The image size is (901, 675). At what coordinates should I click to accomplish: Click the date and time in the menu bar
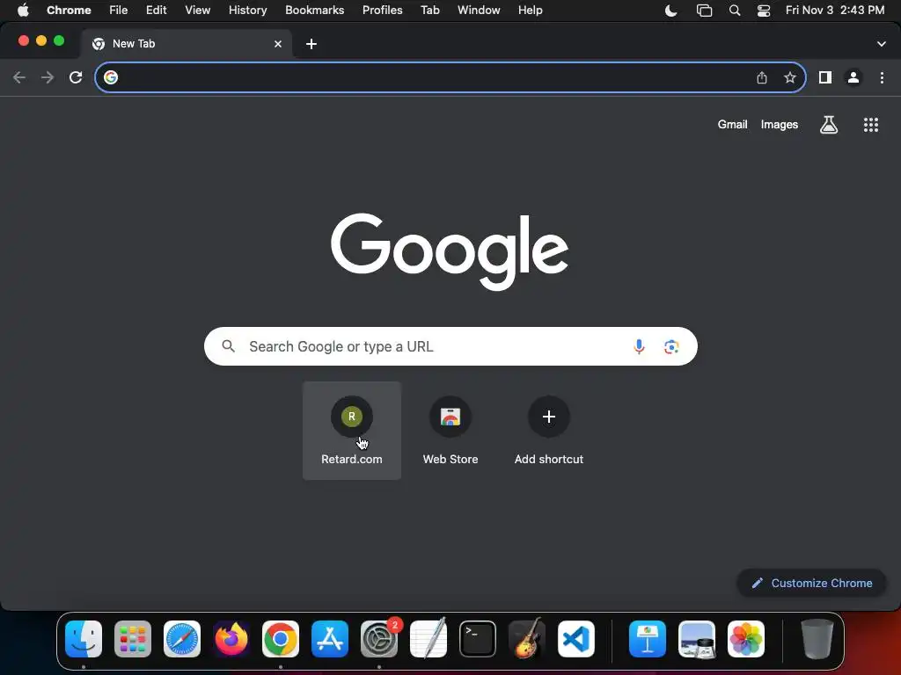pos(835,11)
